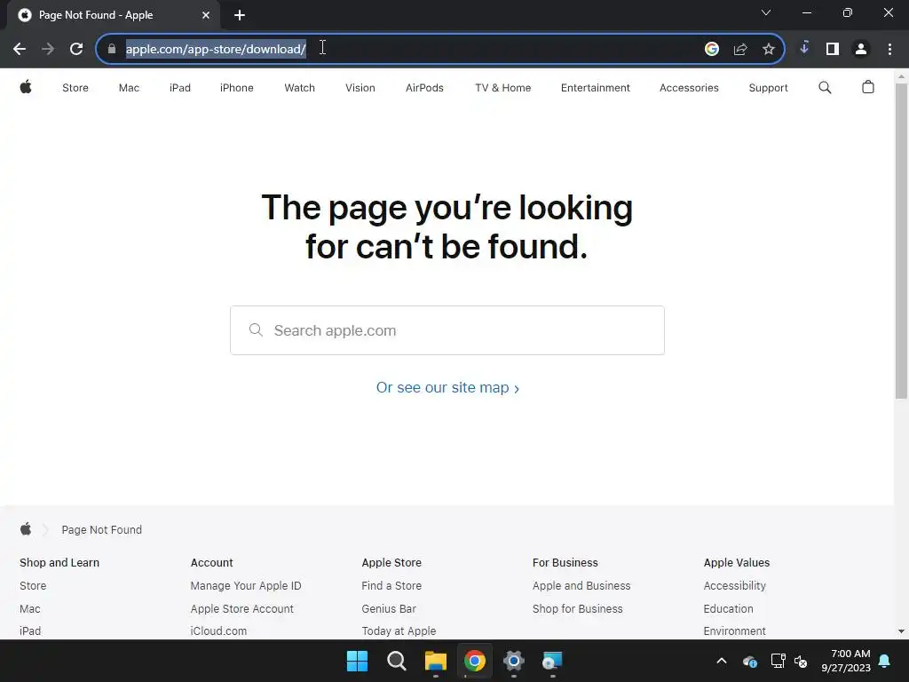Screen dimensions: 909x682
Task: Toggle the browser side panel
Action: tap(833, 49)
